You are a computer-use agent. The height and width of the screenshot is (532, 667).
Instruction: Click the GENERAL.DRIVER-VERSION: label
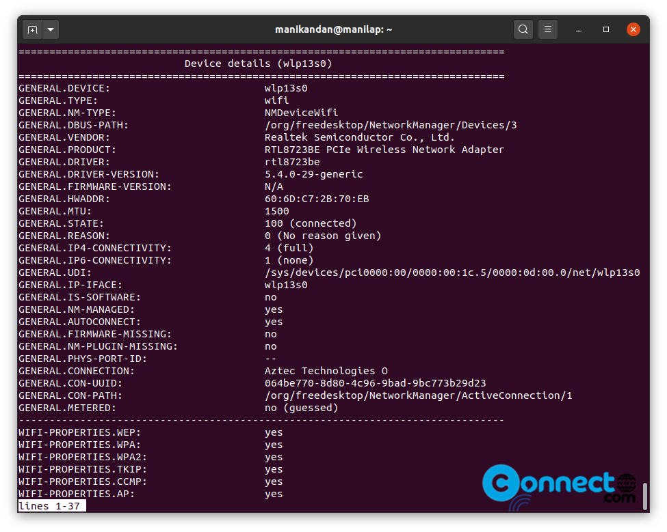89,175
